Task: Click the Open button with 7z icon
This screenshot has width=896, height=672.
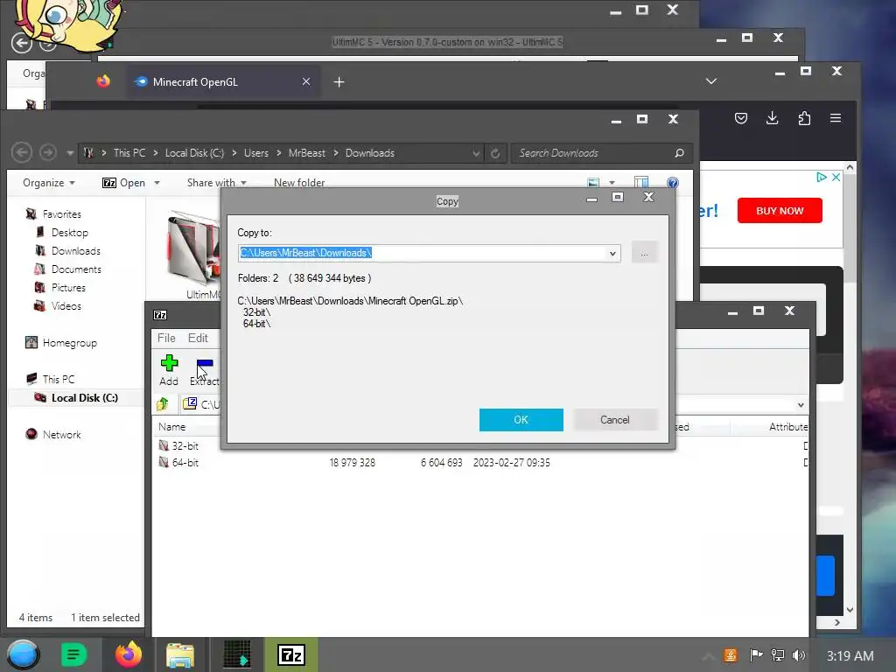Action: point(124,182)
